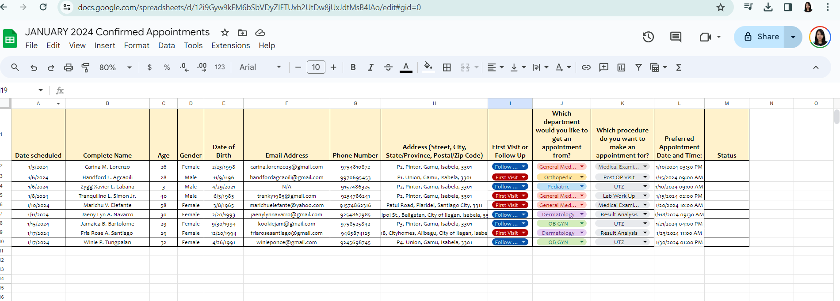This screenshot has width=840, height=301.
Task: Open version history
Action: click(648, 37)
